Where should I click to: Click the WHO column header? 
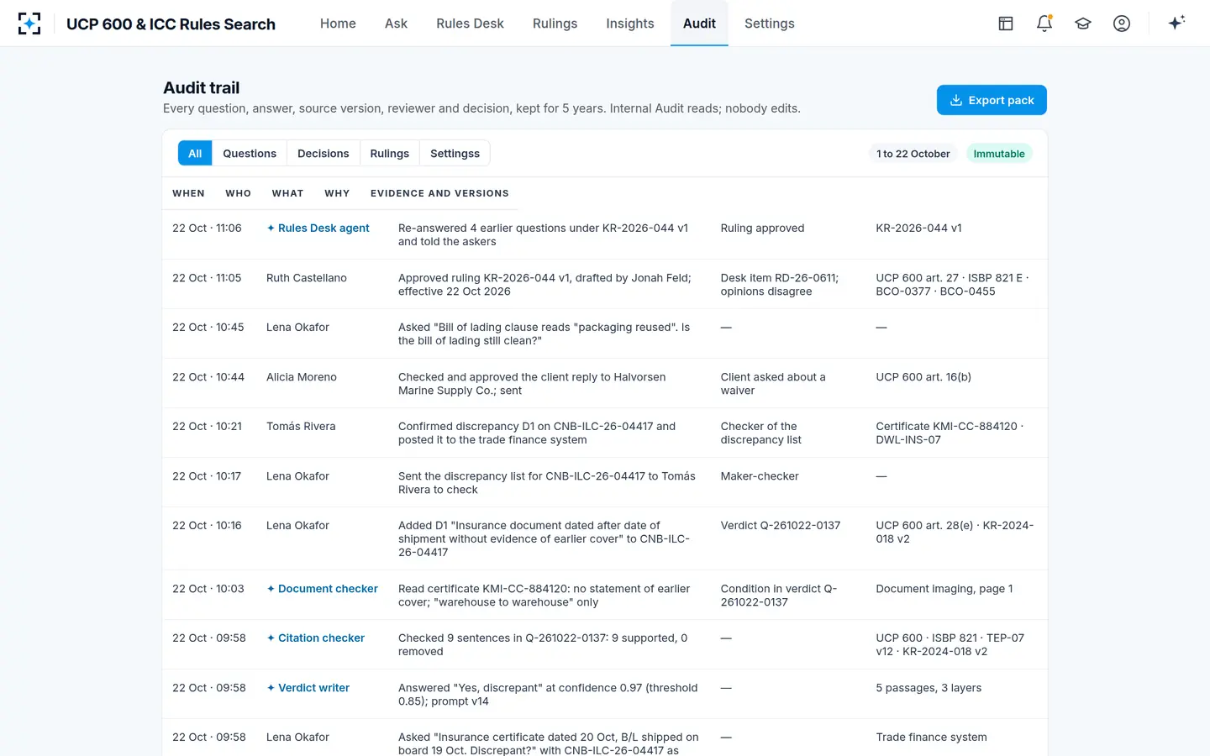point(238,193)
